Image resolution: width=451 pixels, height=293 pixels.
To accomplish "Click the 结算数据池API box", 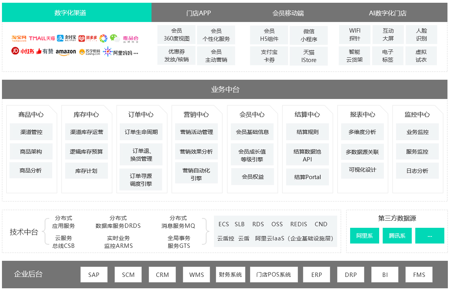I will point(307,155).
